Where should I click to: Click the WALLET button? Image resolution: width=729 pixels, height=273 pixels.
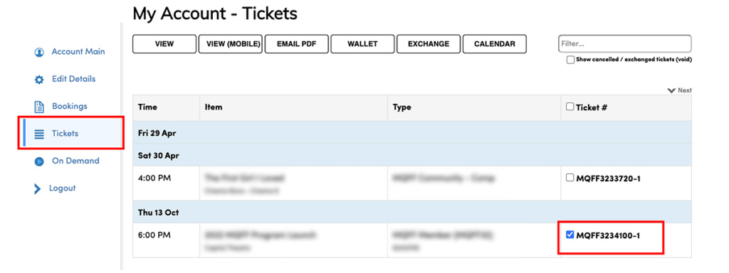pyautogui.click(x=362, y=44)
